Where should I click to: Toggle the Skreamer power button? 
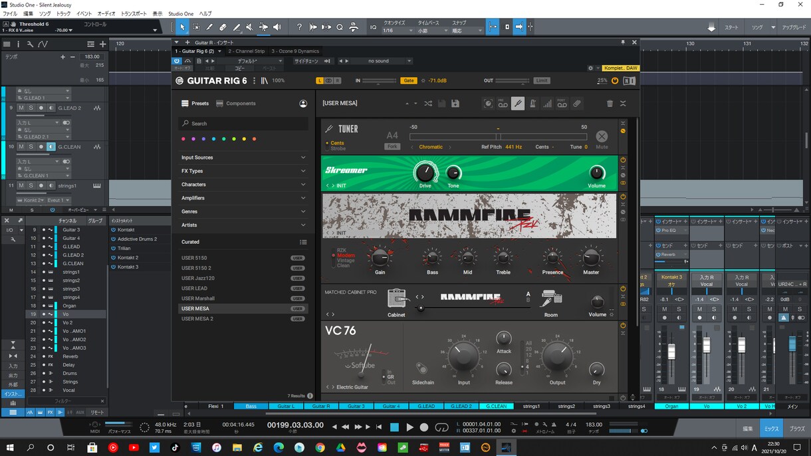(623, 160)
